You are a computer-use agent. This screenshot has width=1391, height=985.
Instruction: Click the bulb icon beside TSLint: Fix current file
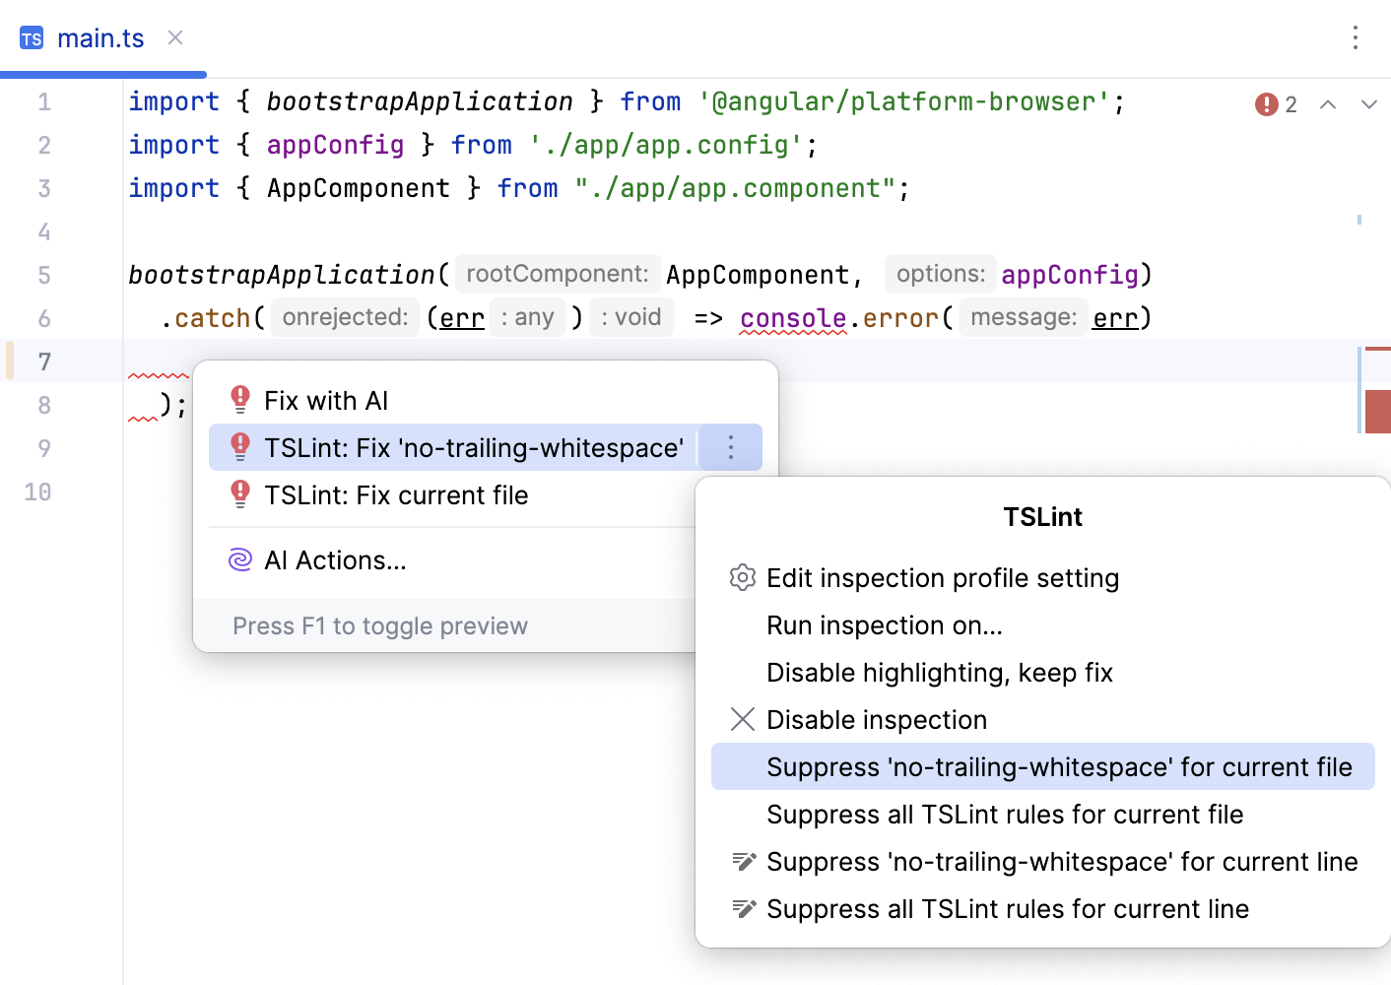point(239,494)
